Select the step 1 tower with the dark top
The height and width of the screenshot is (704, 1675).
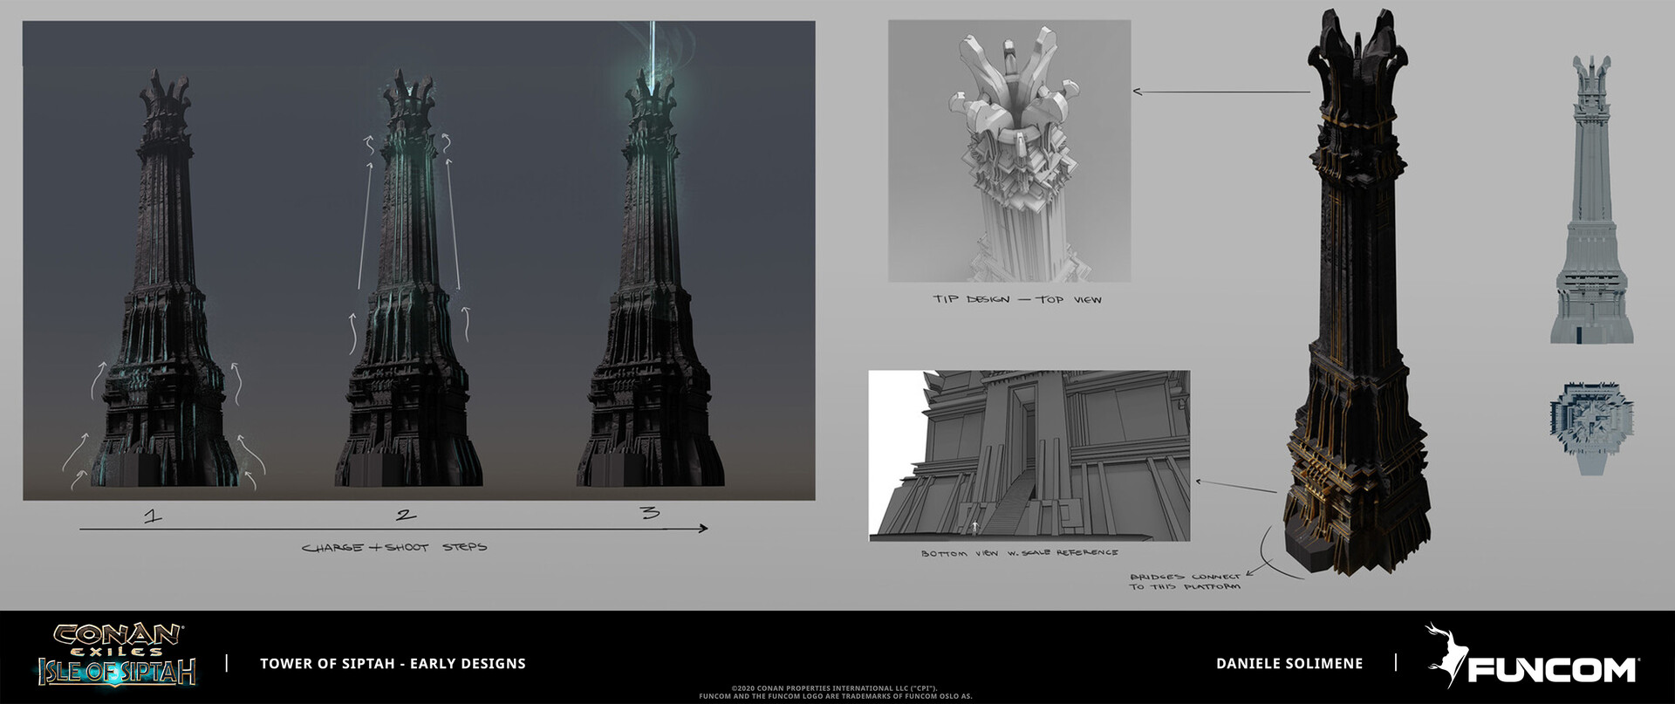[164, 279]
